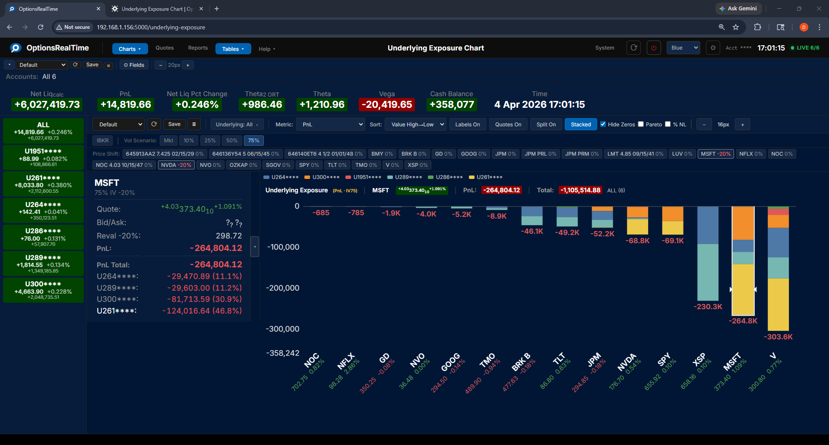
Task: Select the 25% vol scenario
Action: [x=210, y=141]
